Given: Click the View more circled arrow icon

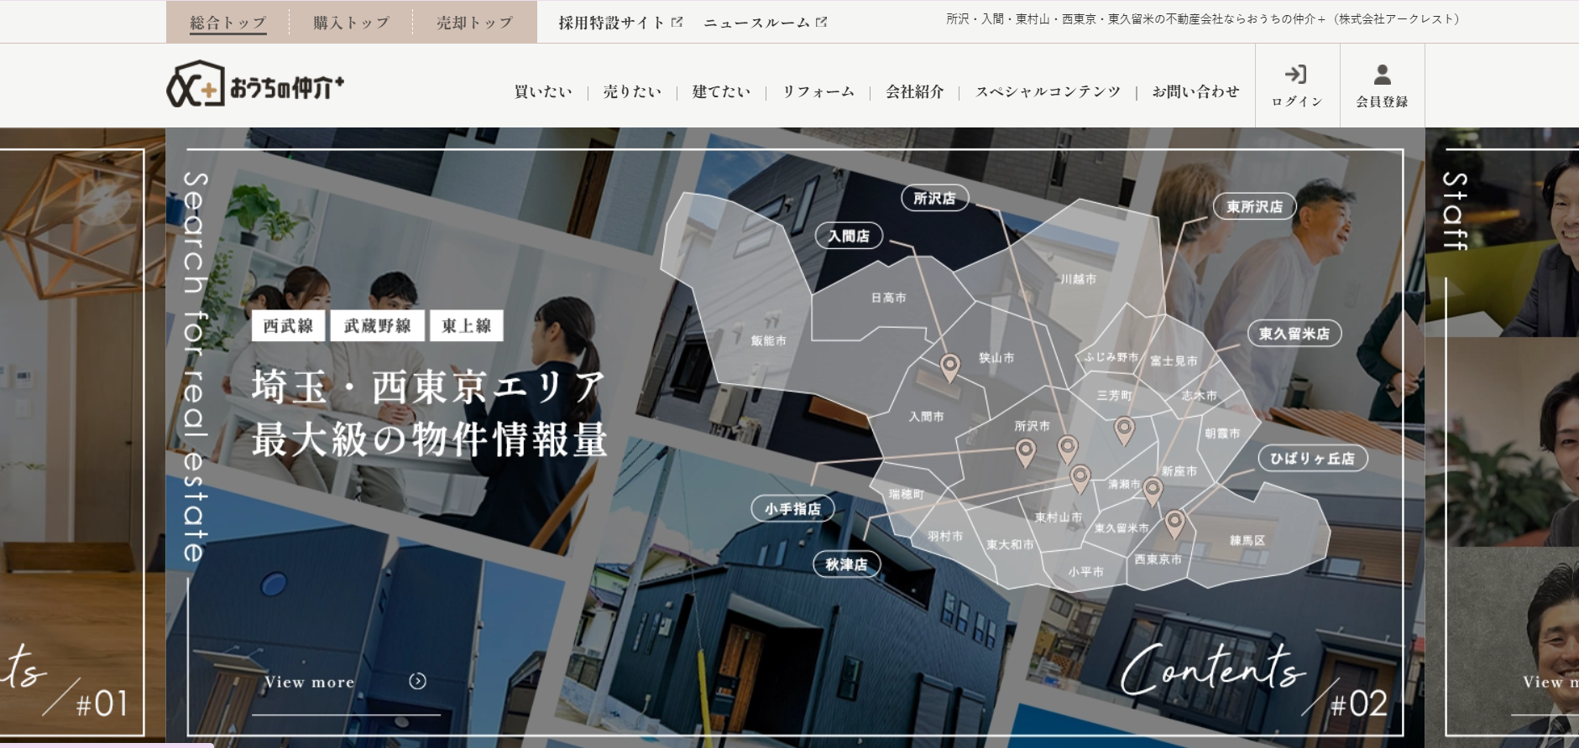Looking at the screenshot, I should click(x=417, y=681).
